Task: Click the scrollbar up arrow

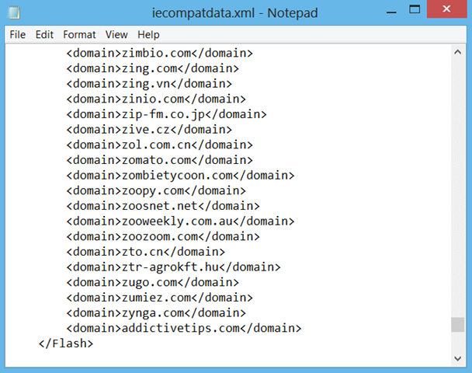Action: pos(458,52)
